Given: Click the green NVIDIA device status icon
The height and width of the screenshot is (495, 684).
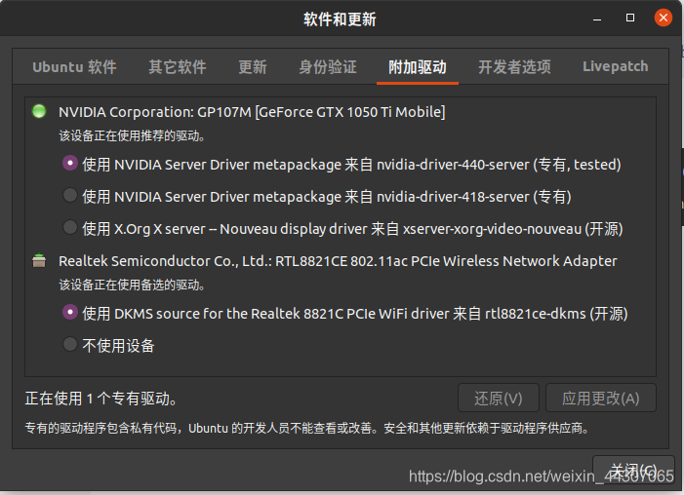Looking at the screenshot, I should click(39, 111).
